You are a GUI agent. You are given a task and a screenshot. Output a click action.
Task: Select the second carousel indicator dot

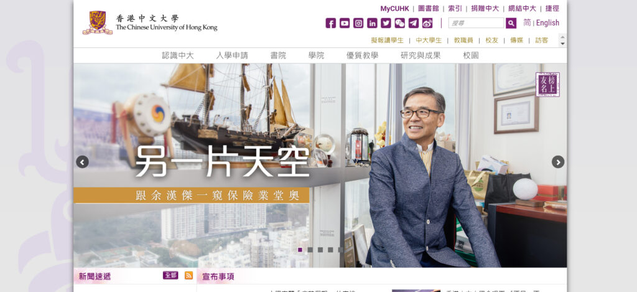[310, 250]
